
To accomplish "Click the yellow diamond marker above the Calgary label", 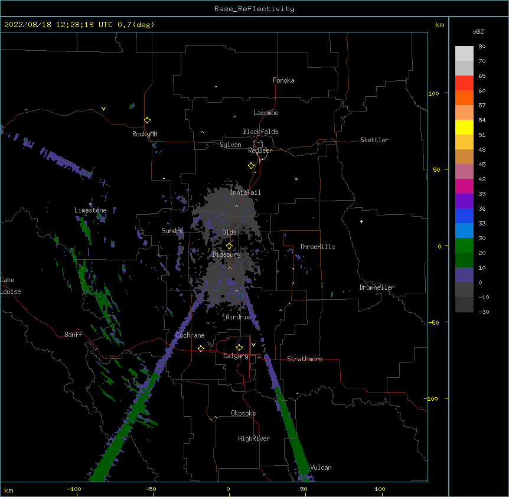I will point(239,348).
